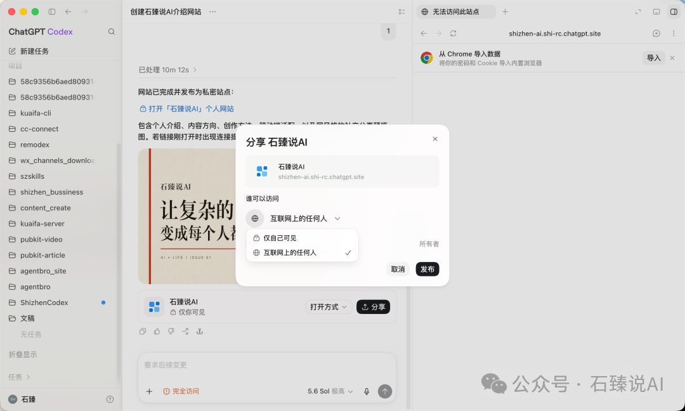The height and width of the screenshot is (411, 685).
Task: Copy the response with the copy icon
Action: [x=143, y=332]
